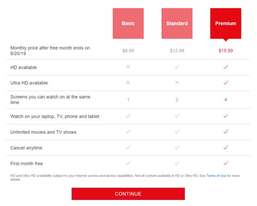257x206 pixels.
Task: Click the $15.99 Premium price
Action: point(226,51)
